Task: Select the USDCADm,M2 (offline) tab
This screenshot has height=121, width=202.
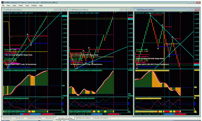Action: tap(65, 118)
